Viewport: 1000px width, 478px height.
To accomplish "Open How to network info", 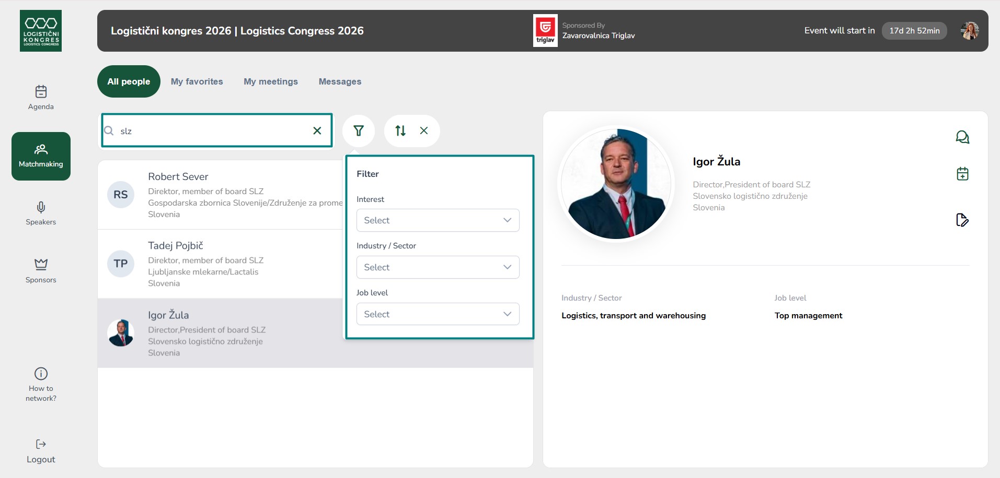I will click(x=41, y=374).
